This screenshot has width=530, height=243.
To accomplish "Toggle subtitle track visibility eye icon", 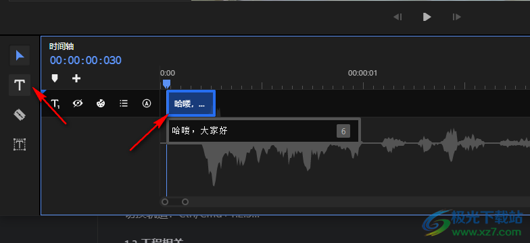I will click(x=78, y=104).
